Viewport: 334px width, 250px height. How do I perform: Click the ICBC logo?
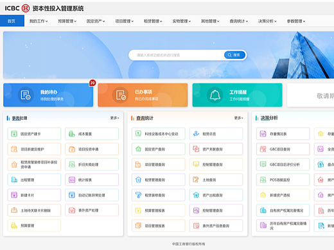pyautogui.click(x=17, y=8)
